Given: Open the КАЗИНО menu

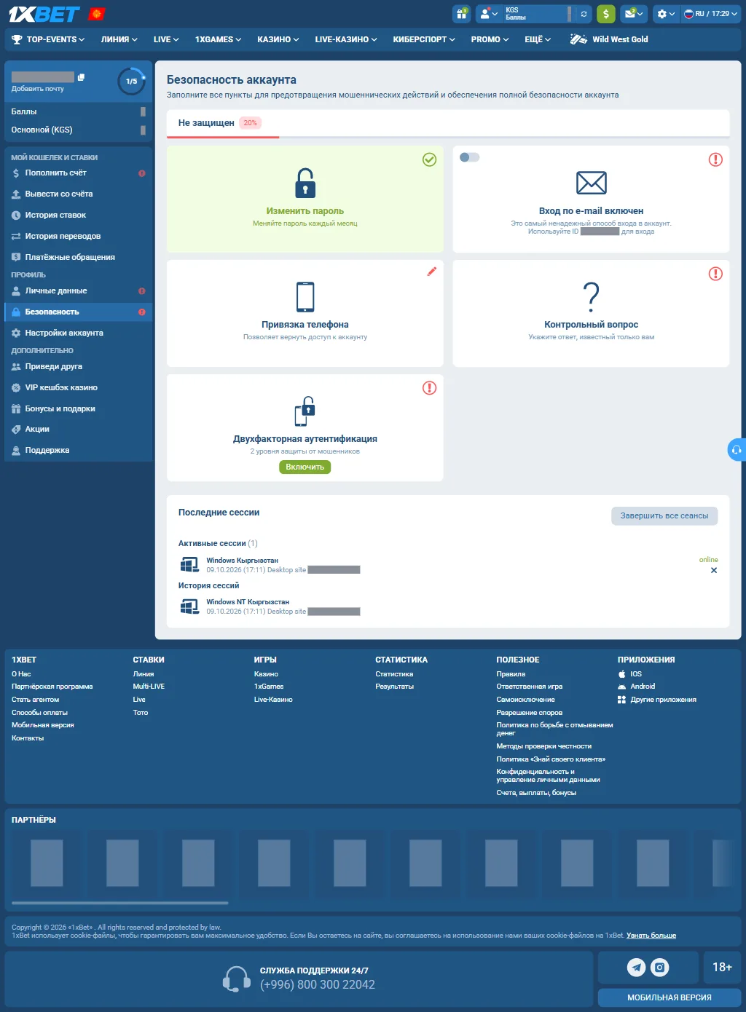Looking at the screenshot, I should pos(278,39).
